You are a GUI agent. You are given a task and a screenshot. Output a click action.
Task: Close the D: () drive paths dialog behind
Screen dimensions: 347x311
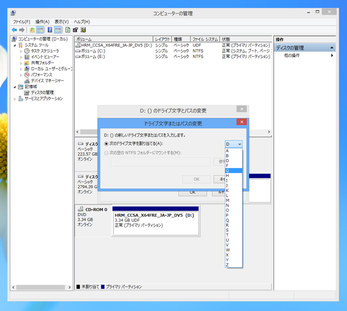(x=242, y=109)
